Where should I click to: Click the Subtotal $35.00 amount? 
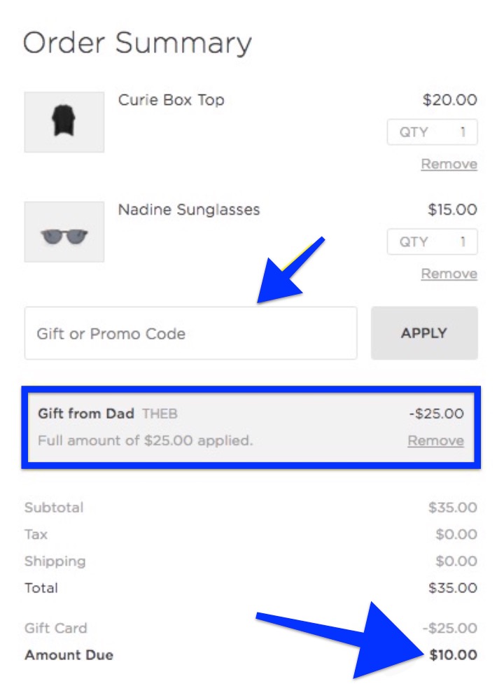tap(452, 507)
